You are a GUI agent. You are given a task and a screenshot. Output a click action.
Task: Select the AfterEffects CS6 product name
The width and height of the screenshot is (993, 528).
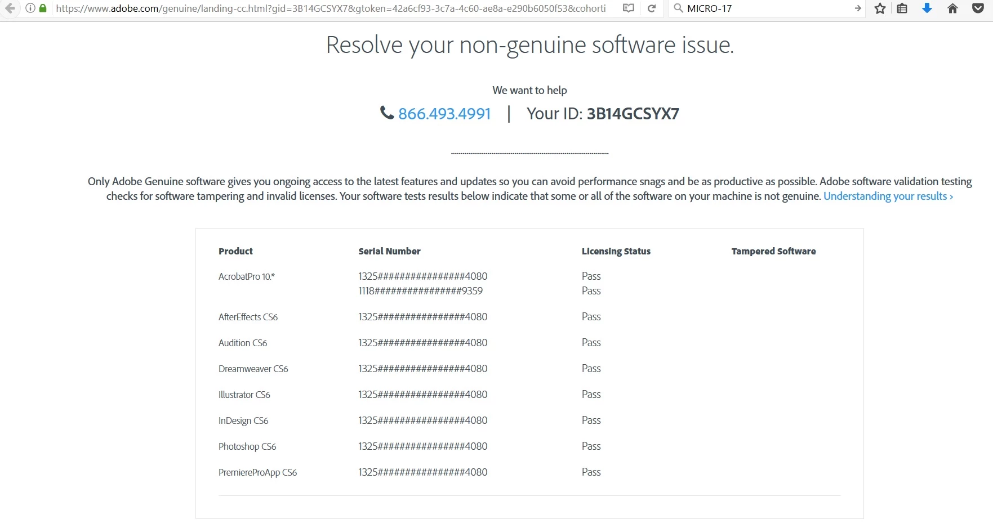click(x=248, y=317)
